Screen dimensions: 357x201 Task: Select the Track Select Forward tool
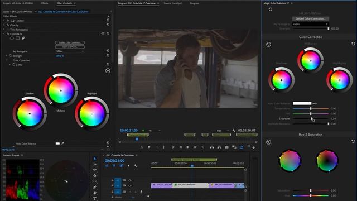point(95,164)
